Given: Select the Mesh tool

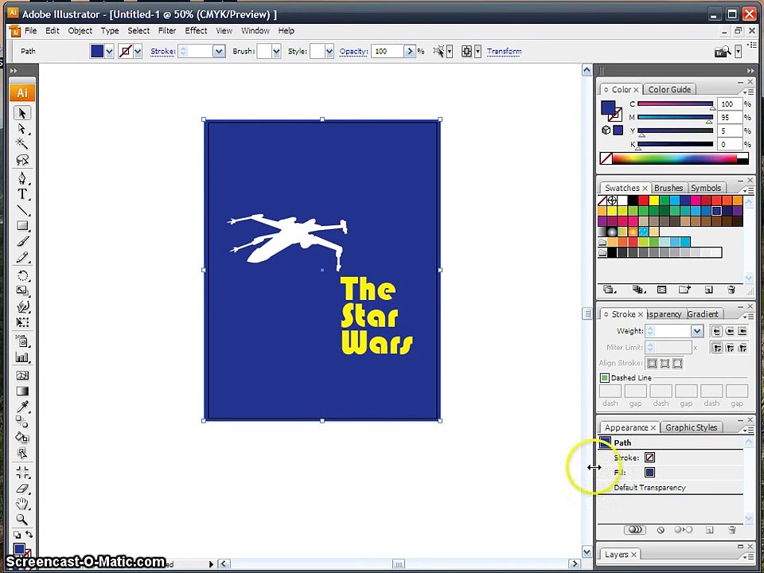Looking at the screenshot, I should pos(22,376).
